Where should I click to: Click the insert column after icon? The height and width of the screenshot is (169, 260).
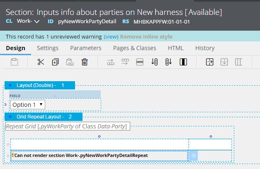pos(169,62)
